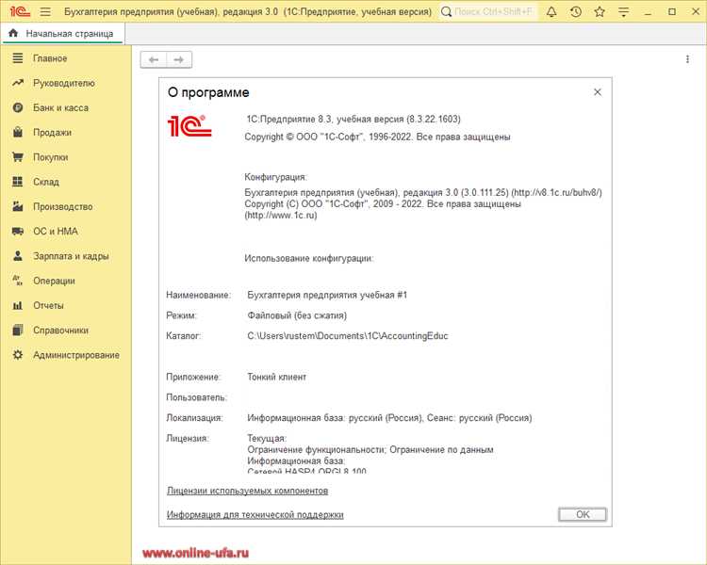
Task: Click configuration line with http://v8.1c.ru/buhv8/
Action: pos(423,192)
